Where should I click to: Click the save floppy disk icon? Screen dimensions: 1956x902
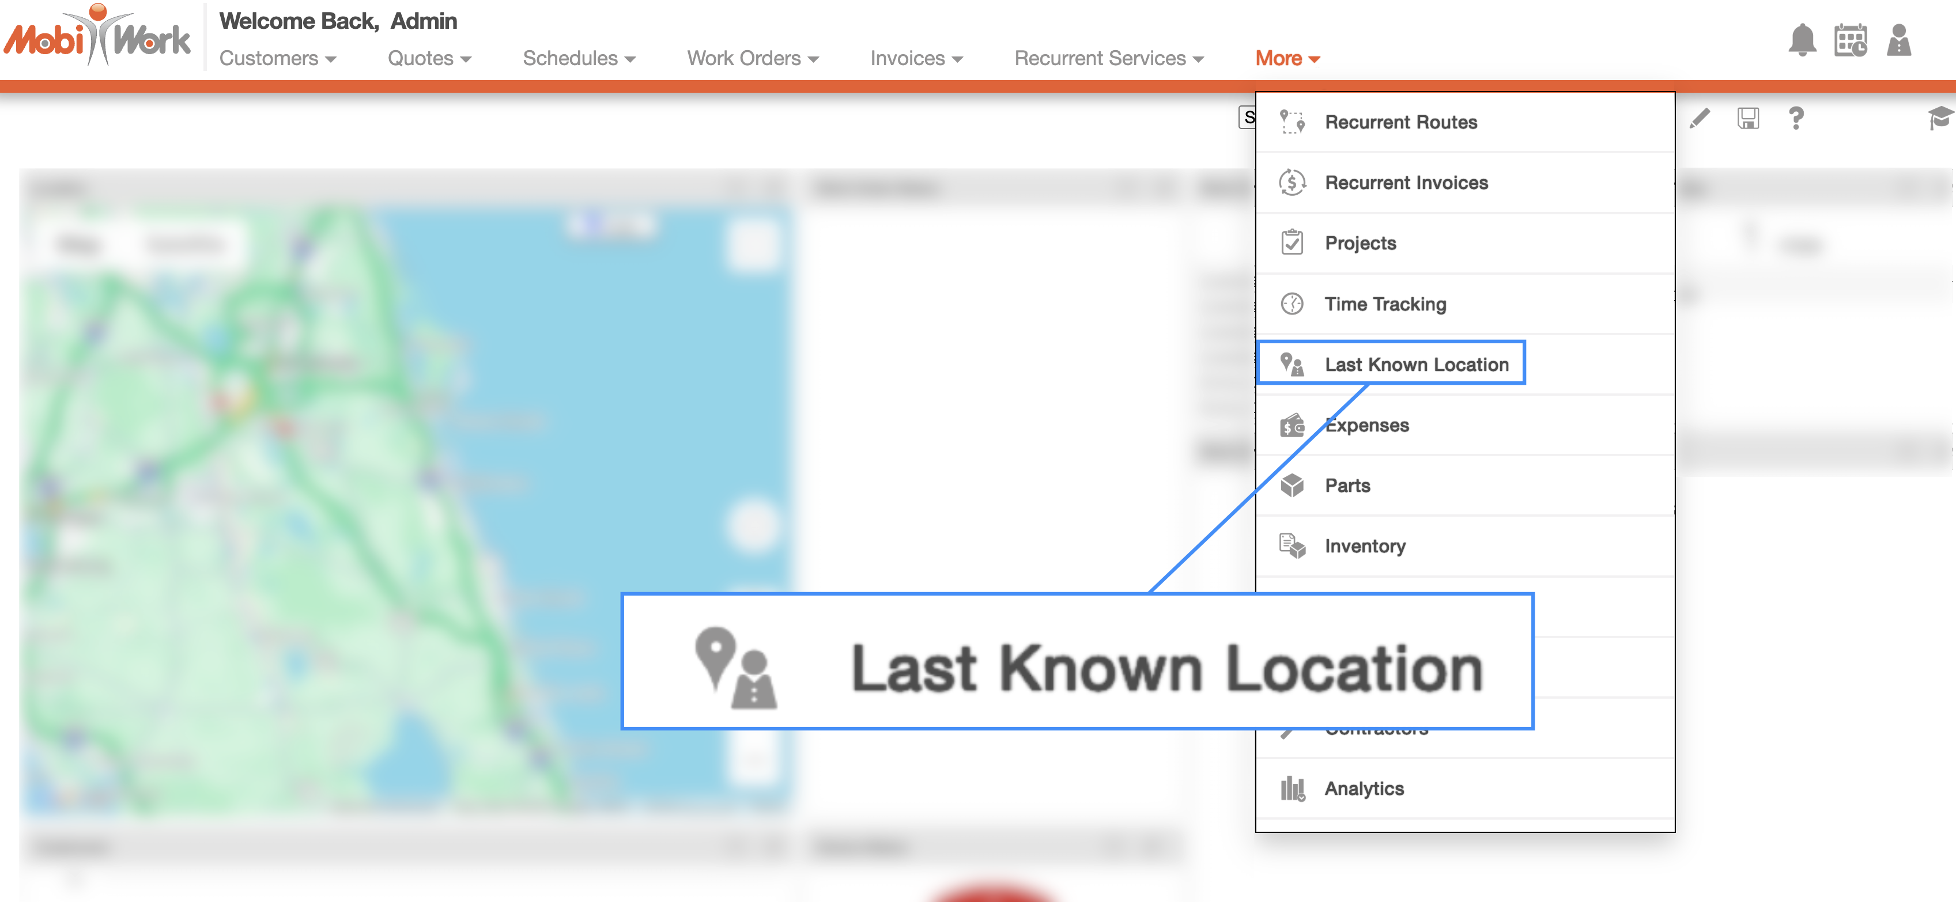tap(1748, 118)
